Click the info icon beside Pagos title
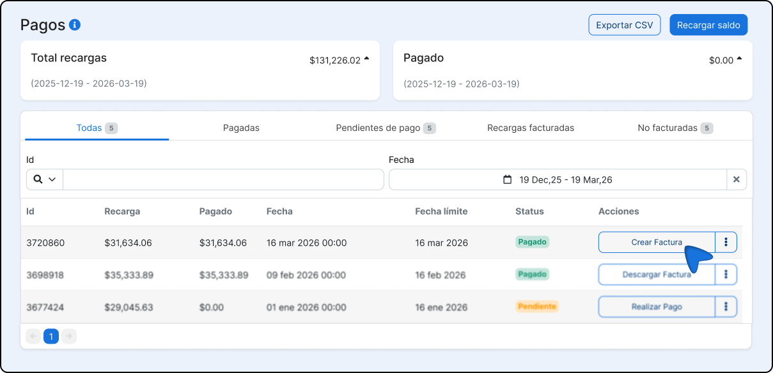Image resolution: width=773 pixels, height=373 pixels. pos(75,25)
